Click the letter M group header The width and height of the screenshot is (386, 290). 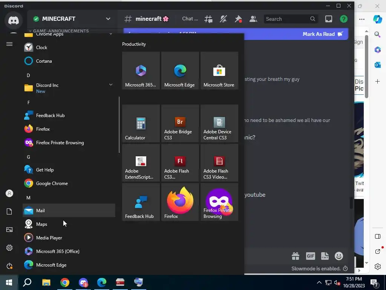[28, 197]
